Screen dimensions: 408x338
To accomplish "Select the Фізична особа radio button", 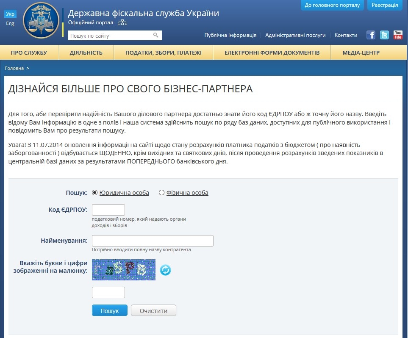I will pyautogui.click(x=161, y=193).
